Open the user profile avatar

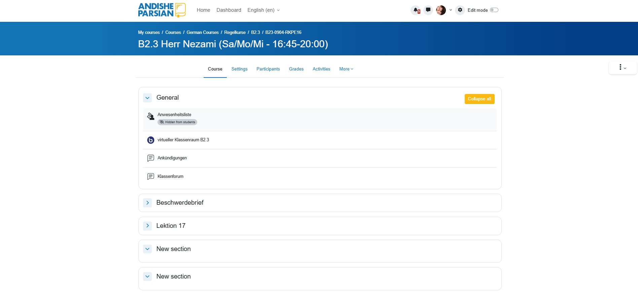[441, 10]
